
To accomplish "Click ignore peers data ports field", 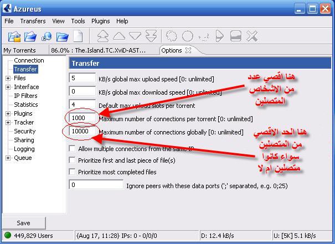I will point(96,185).
